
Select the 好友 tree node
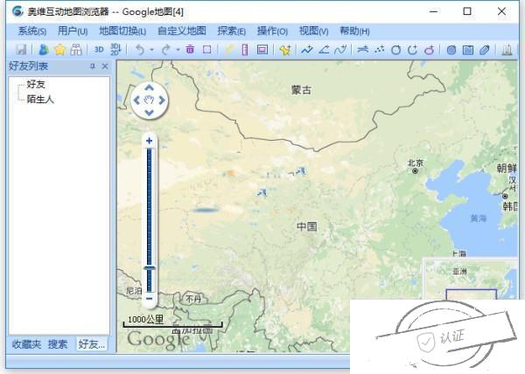pos(36,84)
